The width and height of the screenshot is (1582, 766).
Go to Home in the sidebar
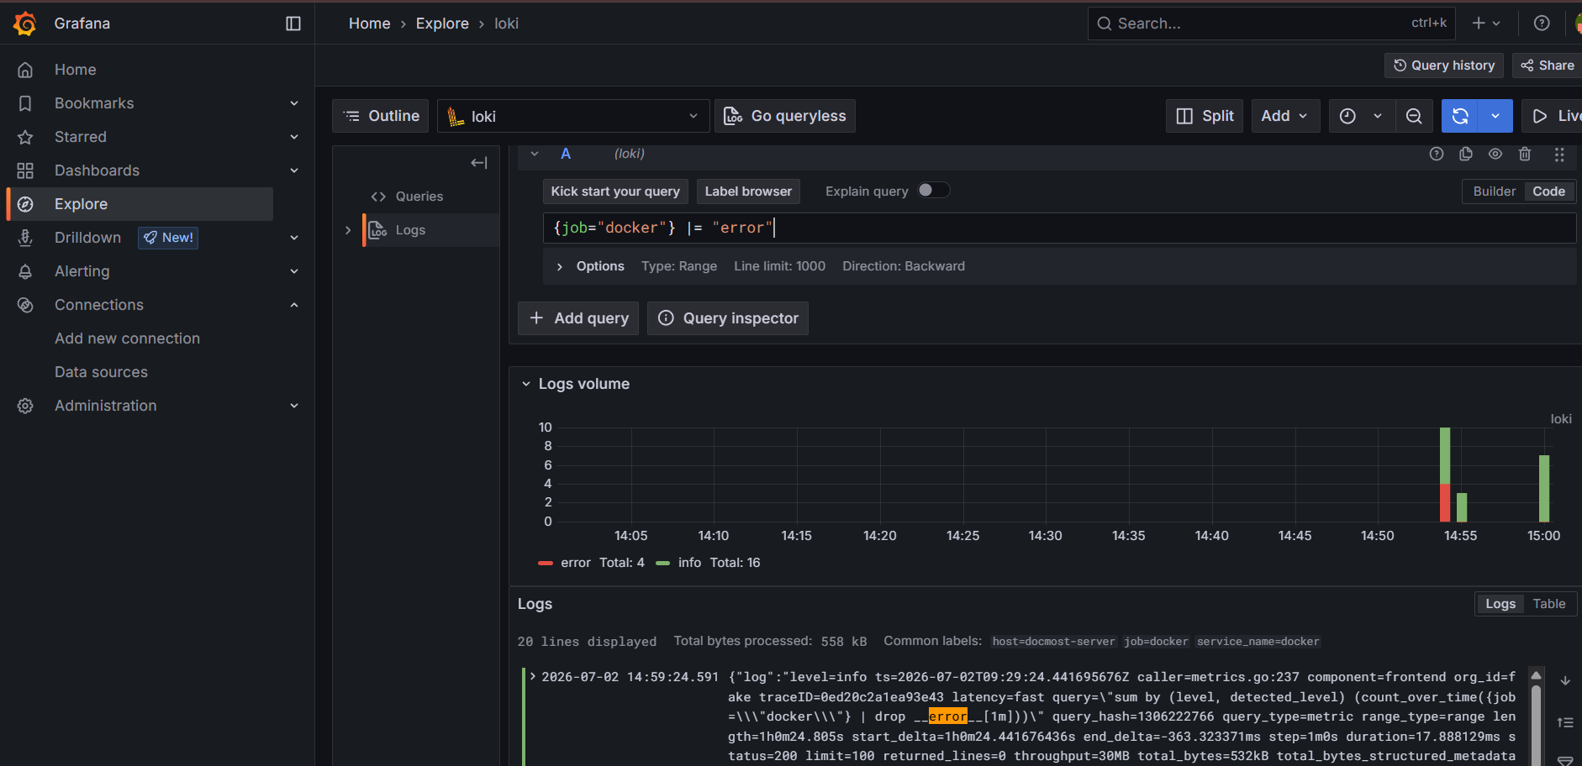click(x=76, y=70)
